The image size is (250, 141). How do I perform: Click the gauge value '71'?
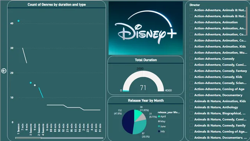click(143, 88)
